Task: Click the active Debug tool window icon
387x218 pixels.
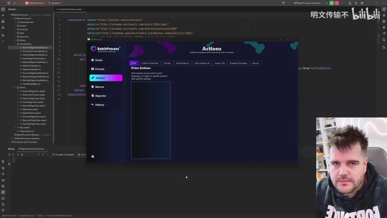Action: [x=3, y=192]
